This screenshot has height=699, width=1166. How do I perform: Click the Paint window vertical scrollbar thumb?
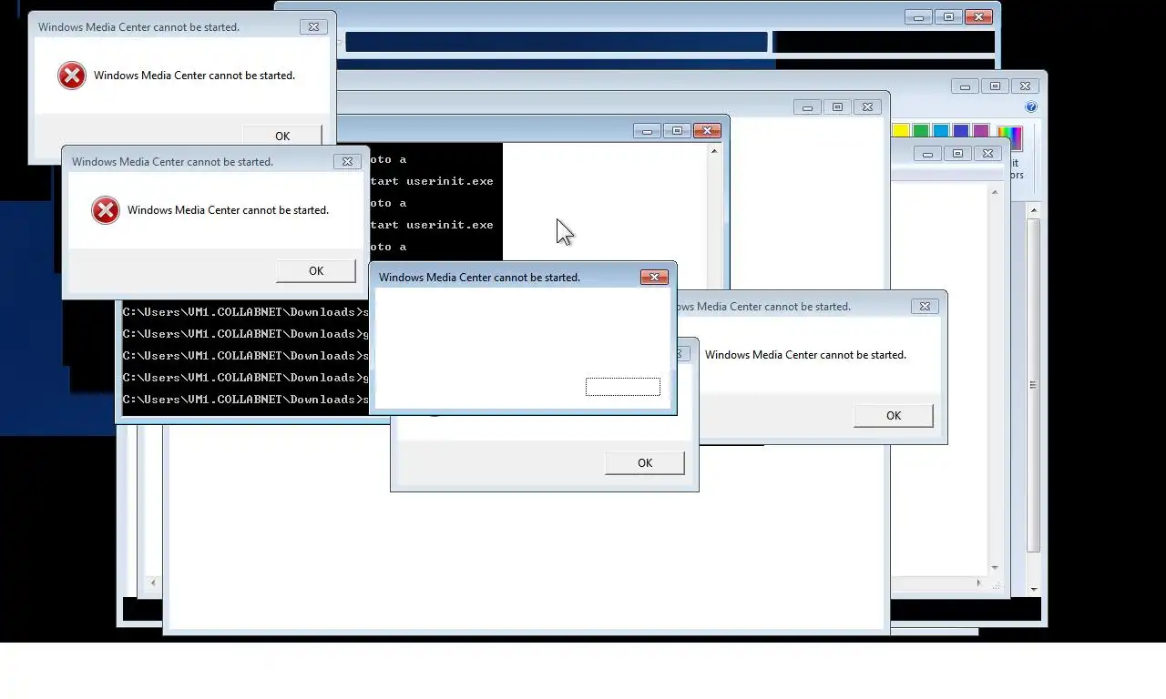[x=1033, y=385]
